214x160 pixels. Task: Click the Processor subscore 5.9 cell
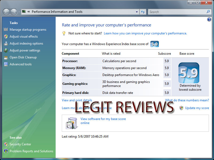tap(167, 61)
